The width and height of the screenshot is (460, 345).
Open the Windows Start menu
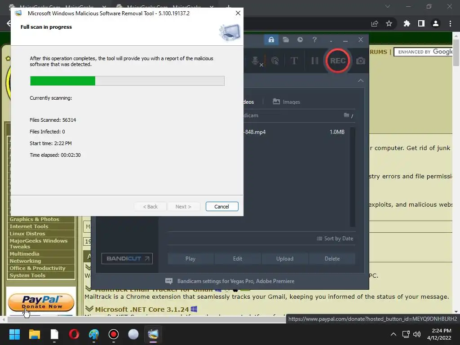coord(14,334)
